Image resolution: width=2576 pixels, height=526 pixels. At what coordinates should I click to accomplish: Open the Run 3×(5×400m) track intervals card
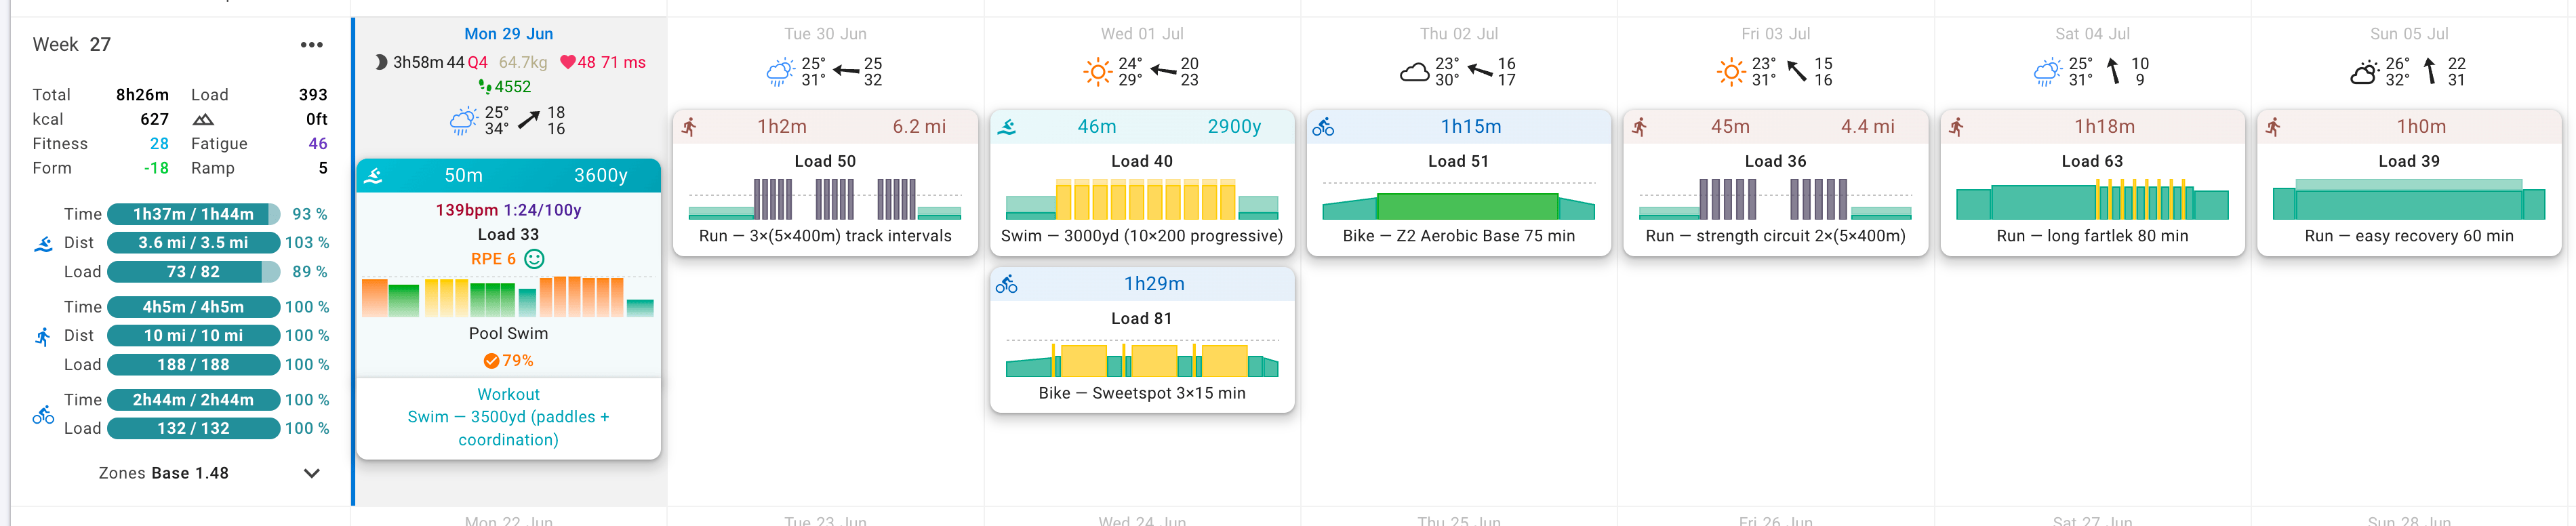click(825, 183)
